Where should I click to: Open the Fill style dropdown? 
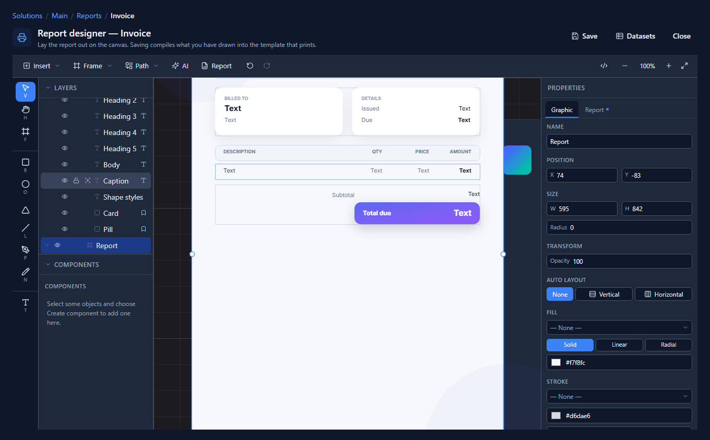pyautogui.click(x=619, y=327)
